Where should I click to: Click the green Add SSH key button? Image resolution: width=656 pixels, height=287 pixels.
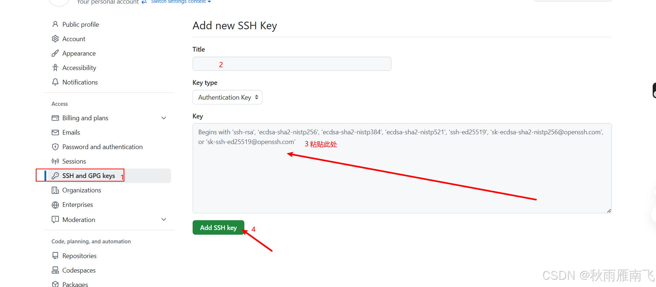[x=218, y=227]
